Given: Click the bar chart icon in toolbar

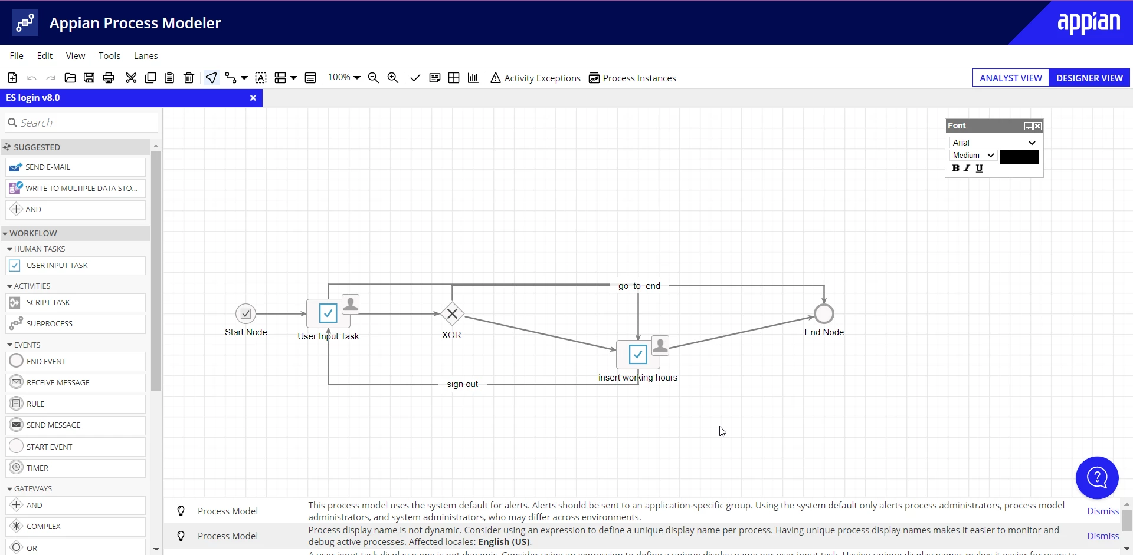Looking at the screenshot, I should point(473,78).
